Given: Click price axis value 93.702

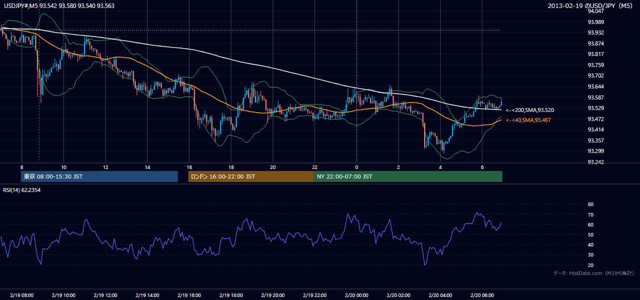Looking at the screenshot, I should pyautogui.click(x=595, y=75).
